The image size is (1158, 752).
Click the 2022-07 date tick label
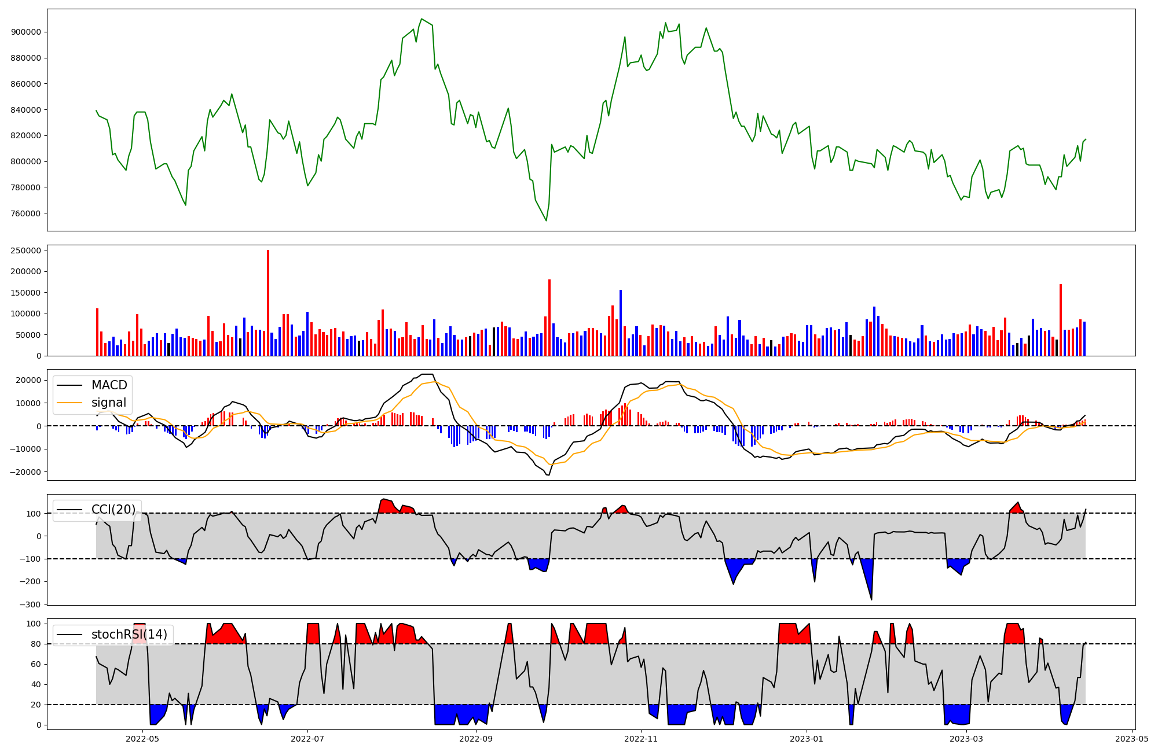pyautogui.click(x=307, y=738)
